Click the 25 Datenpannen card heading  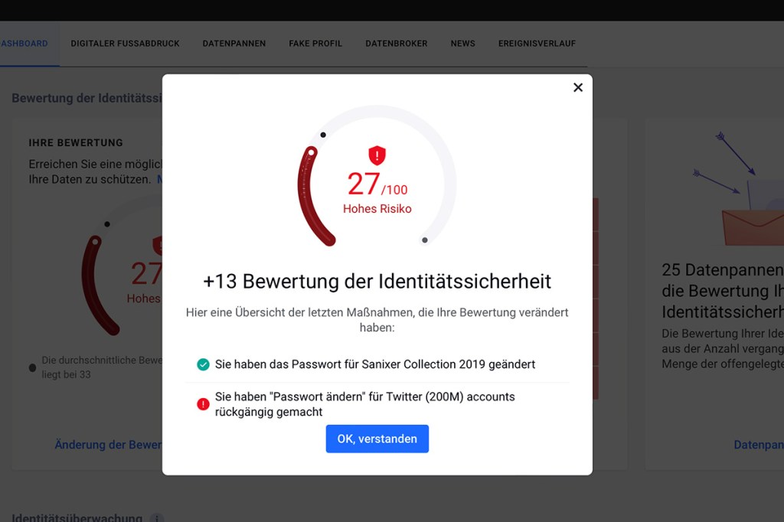point(723,291)
